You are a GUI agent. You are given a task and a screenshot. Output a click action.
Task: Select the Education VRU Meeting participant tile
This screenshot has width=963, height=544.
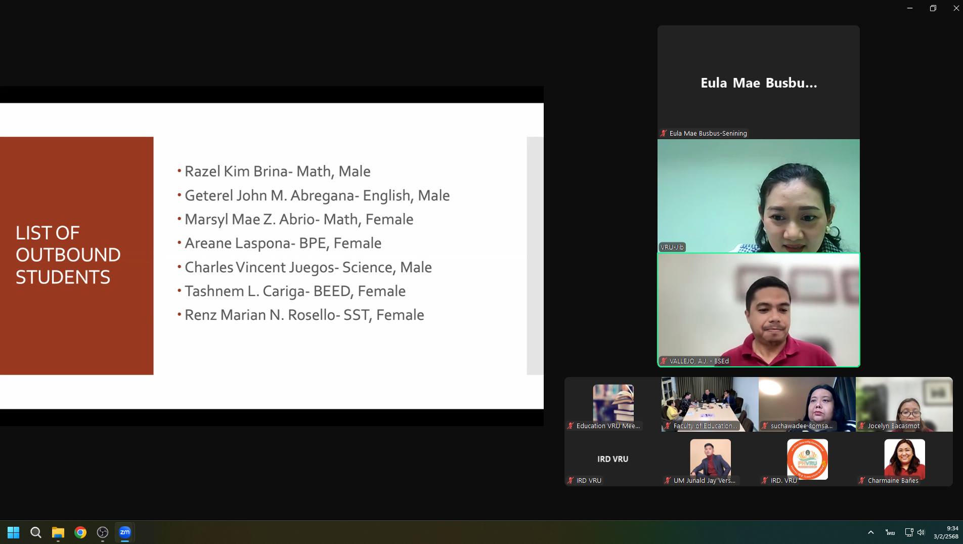click(612, 404)
